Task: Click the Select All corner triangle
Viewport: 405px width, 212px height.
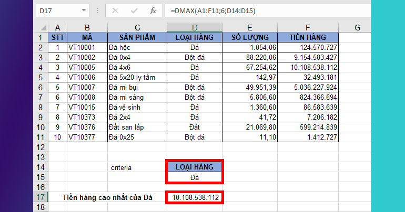Action: (x=44, y=28)
